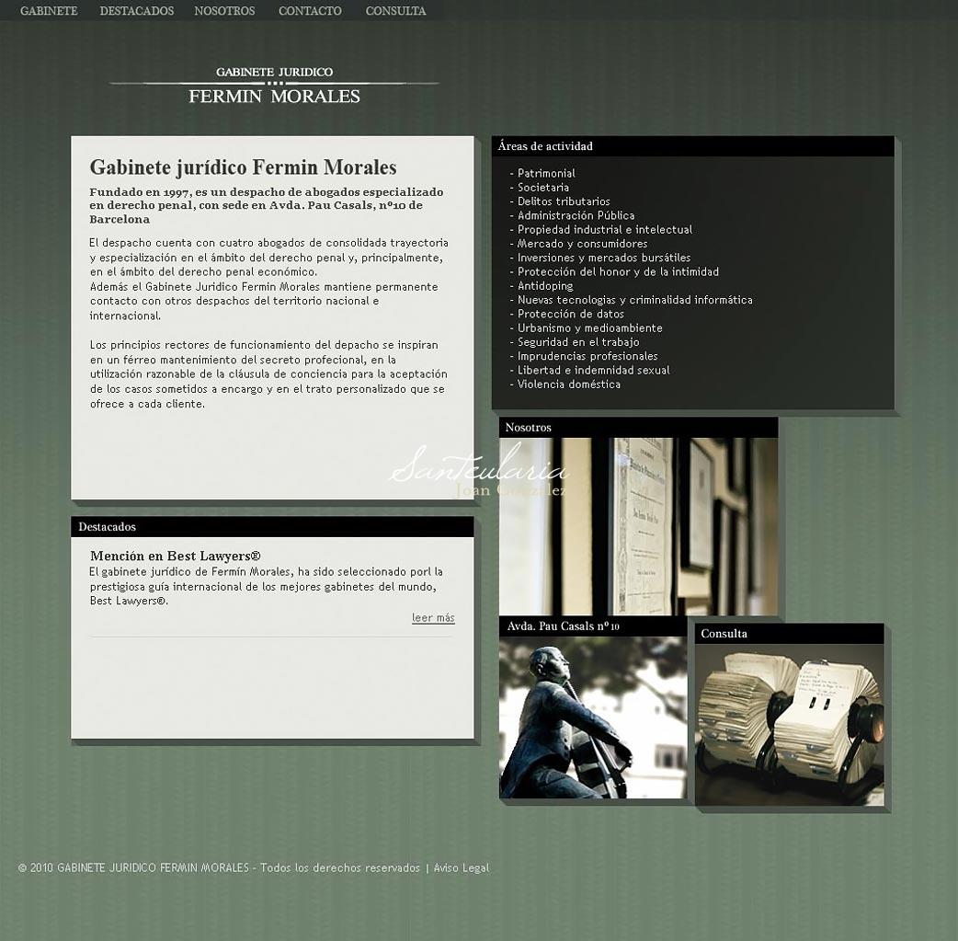Screen dimensions: 958x941
Task: Select Propiedad industrial e intelectual
Action: (604, 230)
